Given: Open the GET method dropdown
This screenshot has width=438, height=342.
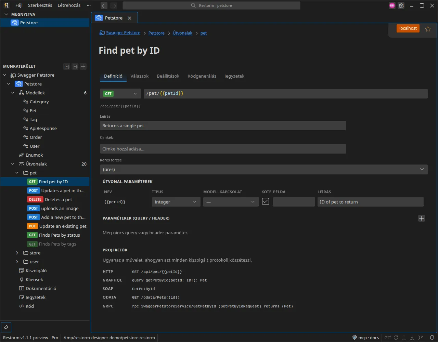Looking at the screenshot, I should pyautogui.click(x=120, y=94).
